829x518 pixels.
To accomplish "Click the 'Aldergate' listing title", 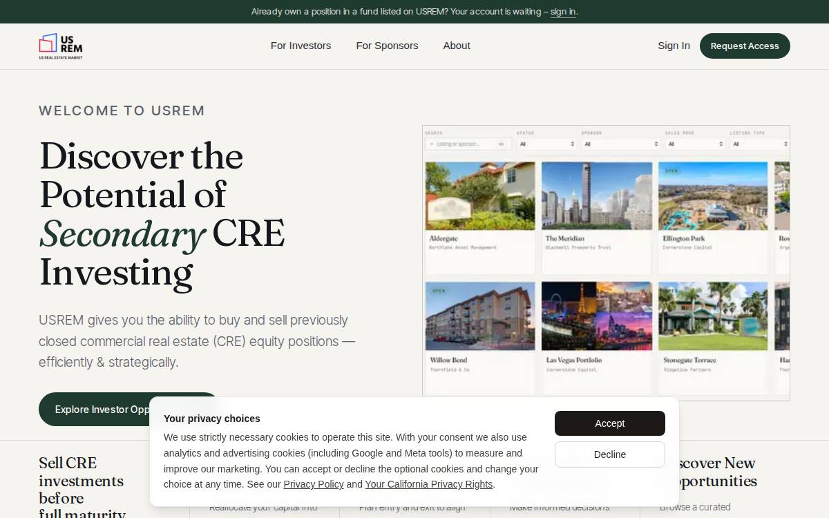I will tap(444, 238).
